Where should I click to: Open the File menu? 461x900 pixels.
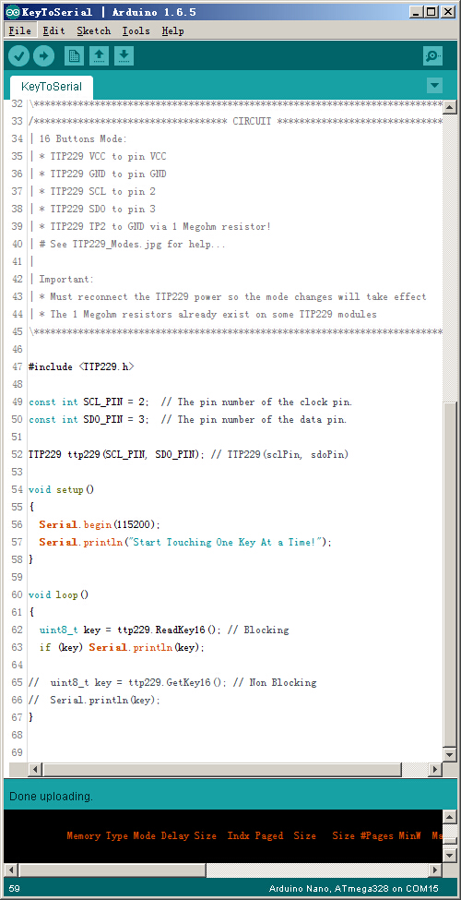(20, 30)
